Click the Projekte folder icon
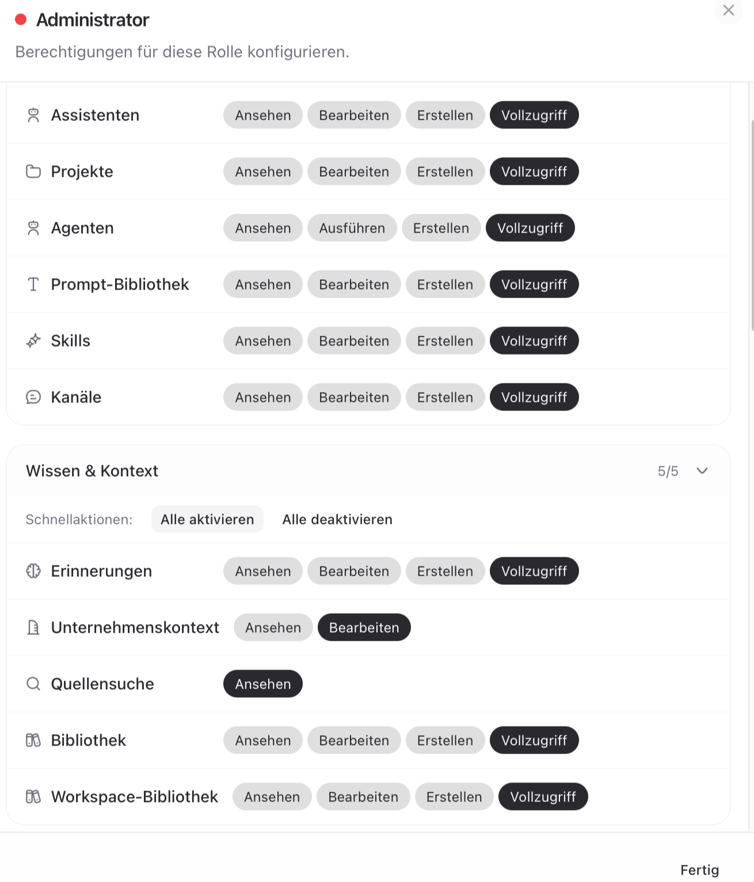Viewport: 754px width, 882px height. click(33, 172)
